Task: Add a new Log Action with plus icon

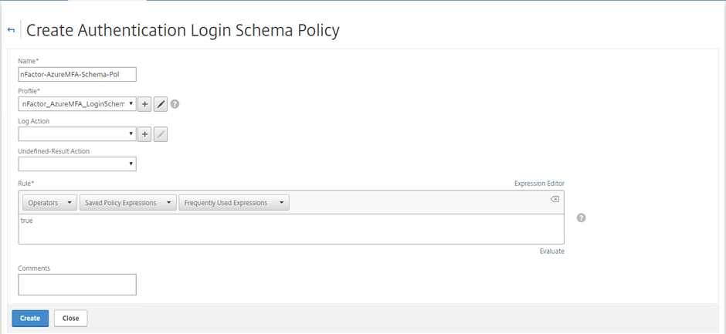Action: tap(144, 134)
